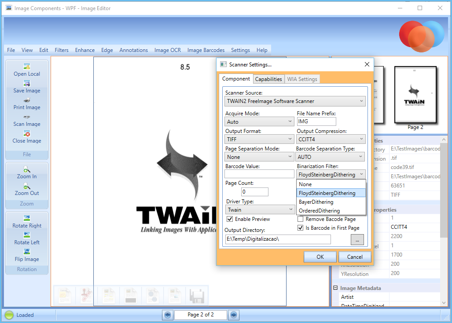This screenshot has width=452, height=323.
Task: Open the Annotations menu
Action: (133, 50)
